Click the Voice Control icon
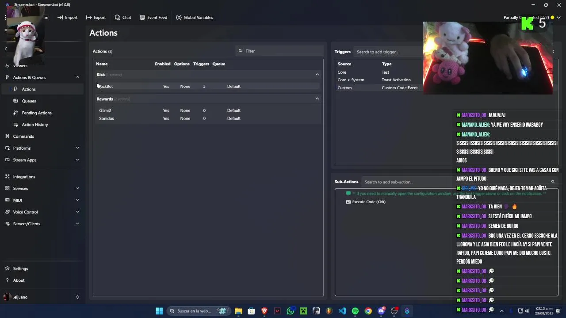The height and width of the screenshot is (318, 566). click(8, 212)
